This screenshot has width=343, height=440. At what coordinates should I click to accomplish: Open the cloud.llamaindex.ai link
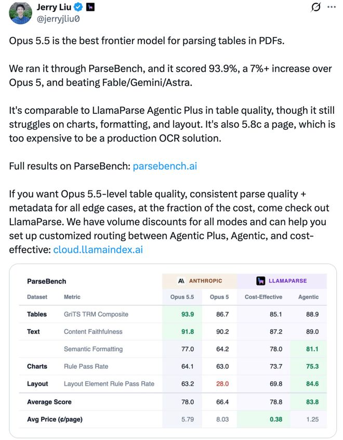98,250
